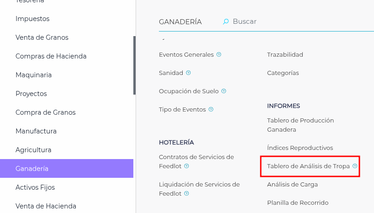
Task: Click help icon next to Sanidad
Action: point(189,73)
